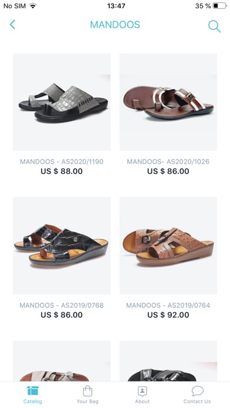Select the US $ 92.00 price label
230x408 pixels.
click(168, 315)
